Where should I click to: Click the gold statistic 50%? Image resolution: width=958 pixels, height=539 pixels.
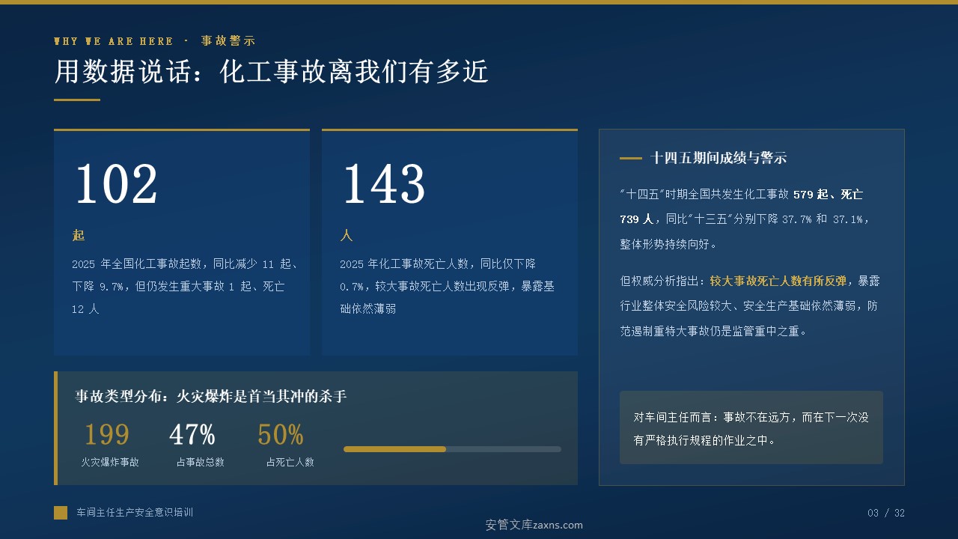(x=281, y=434)
